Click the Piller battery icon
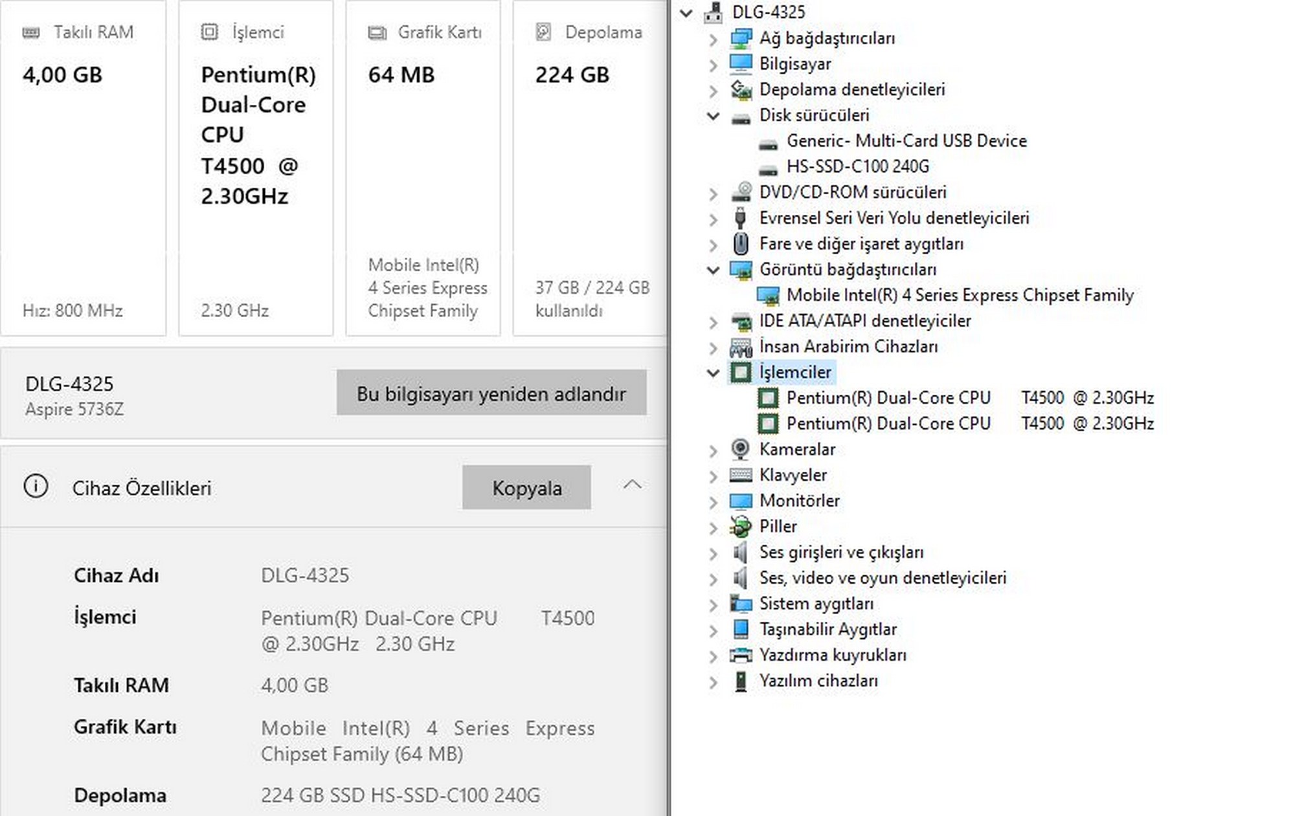The image size is (1295, 816). 740,526
